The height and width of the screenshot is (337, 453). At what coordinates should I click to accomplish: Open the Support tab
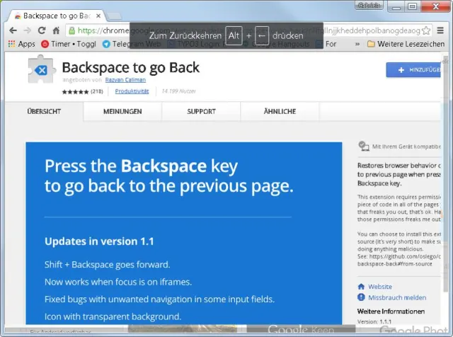tap(201, 111)
